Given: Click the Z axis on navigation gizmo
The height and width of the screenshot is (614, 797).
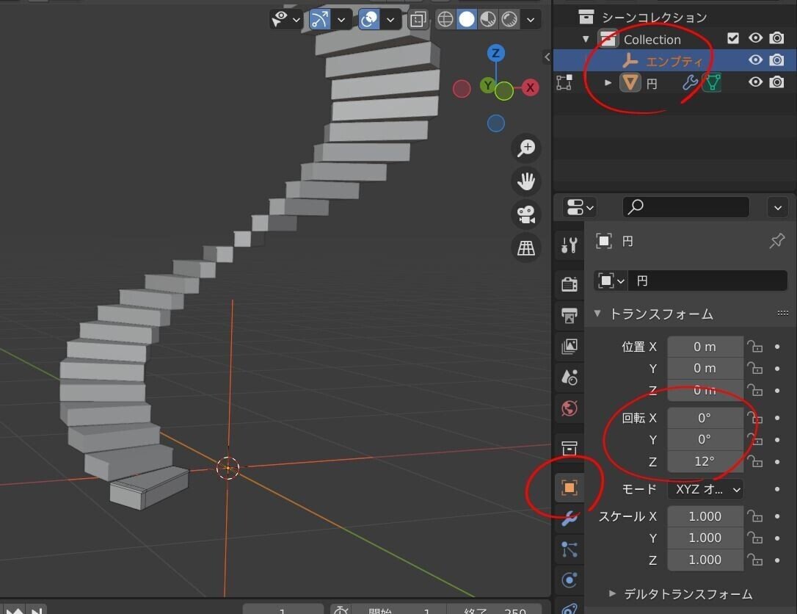Looking at the screenshot, I should [496, 53].
